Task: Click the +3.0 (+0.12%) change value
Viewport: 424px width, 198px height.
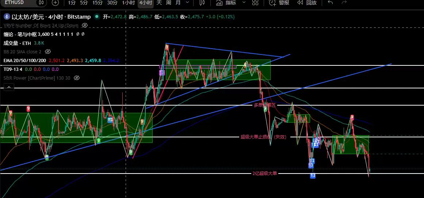Action: pos(220,17)
